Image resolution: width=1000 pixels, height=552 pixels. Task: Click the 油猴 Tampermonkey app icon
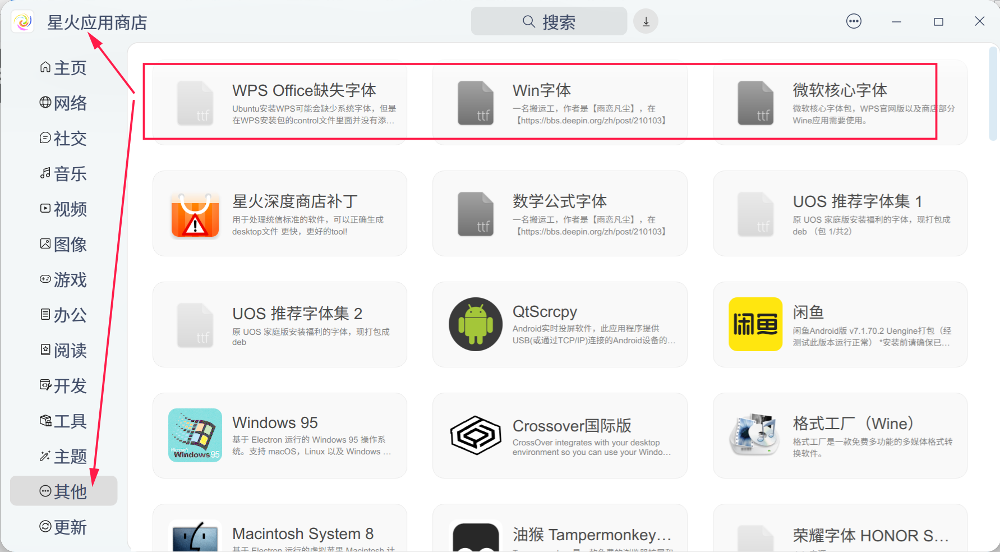click(476, 537)
